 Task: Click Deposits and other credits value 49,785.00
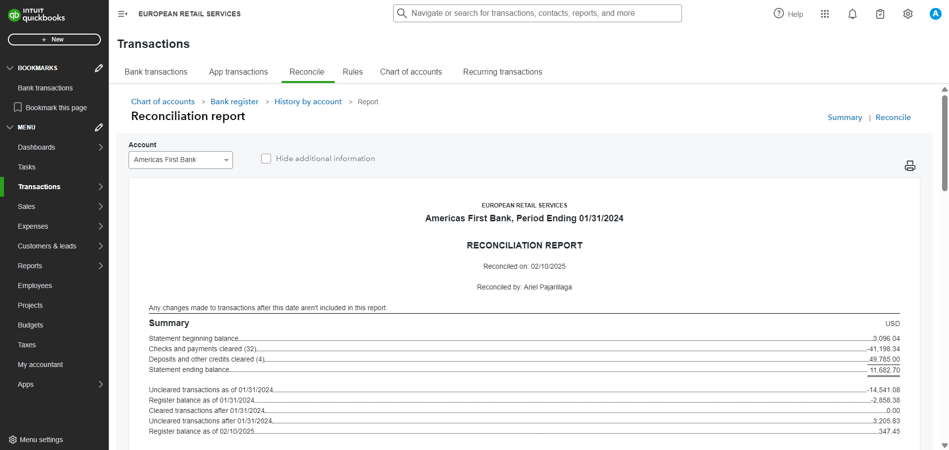coord(884,359)
